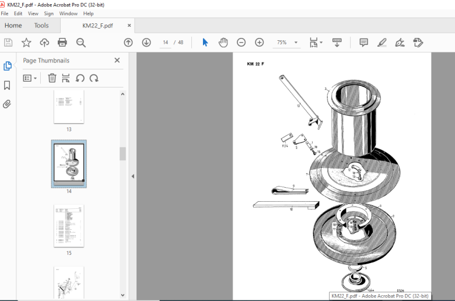The width and height of the screenshot is (455, 301).
Task: Open the fit page options icon
Action: [314, 43]
